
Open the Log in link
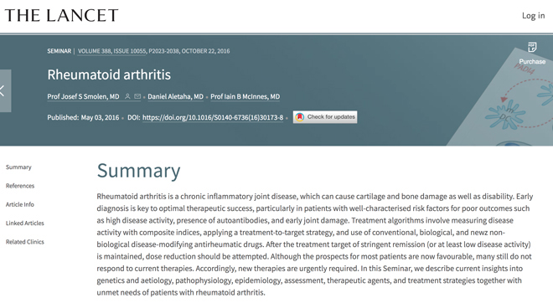[533, 16]
